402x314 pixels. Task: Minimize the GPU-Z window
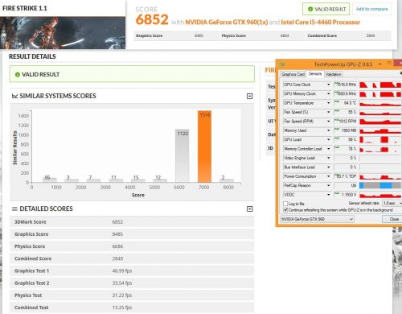(x=379, y=64)
